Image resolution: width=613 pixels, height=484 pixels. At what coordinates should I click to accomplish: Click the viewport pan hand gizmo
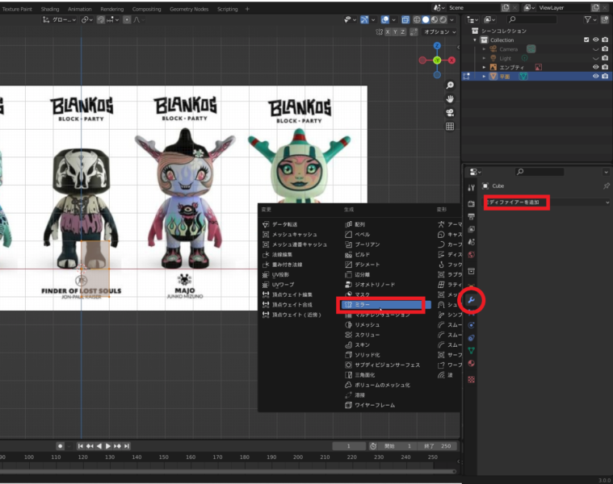pos(450,98)
